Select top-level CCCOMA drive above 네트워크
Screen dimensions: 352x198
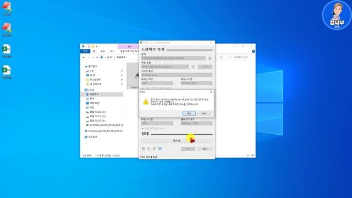pos(104,131)
